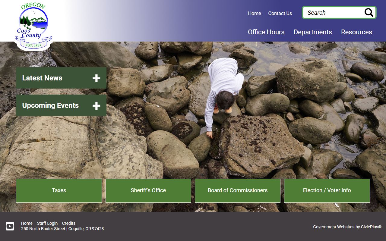Open the YouTube icon link in footer
386x241 pixels.
pyautogui.click(x=10, y=226)
